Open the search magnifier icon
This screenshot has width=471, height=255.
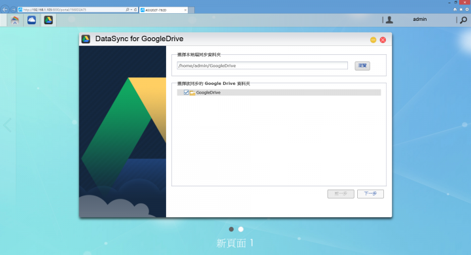pyautogui.click(x=464, y=20)
